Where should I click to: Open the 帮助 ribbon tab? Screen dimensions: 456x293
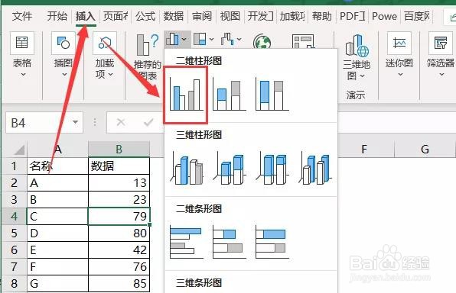click(x=321, y=16)
